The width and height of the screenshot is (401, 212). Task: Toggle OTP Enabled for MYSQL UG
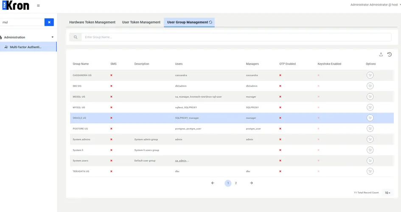280,107
